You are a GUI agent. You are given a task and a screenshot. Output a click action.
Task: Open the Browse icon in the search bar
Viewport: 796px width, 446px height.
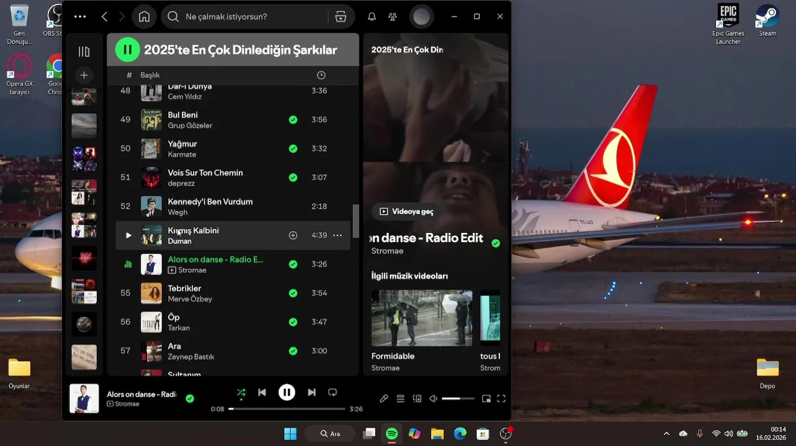(341, 17)
